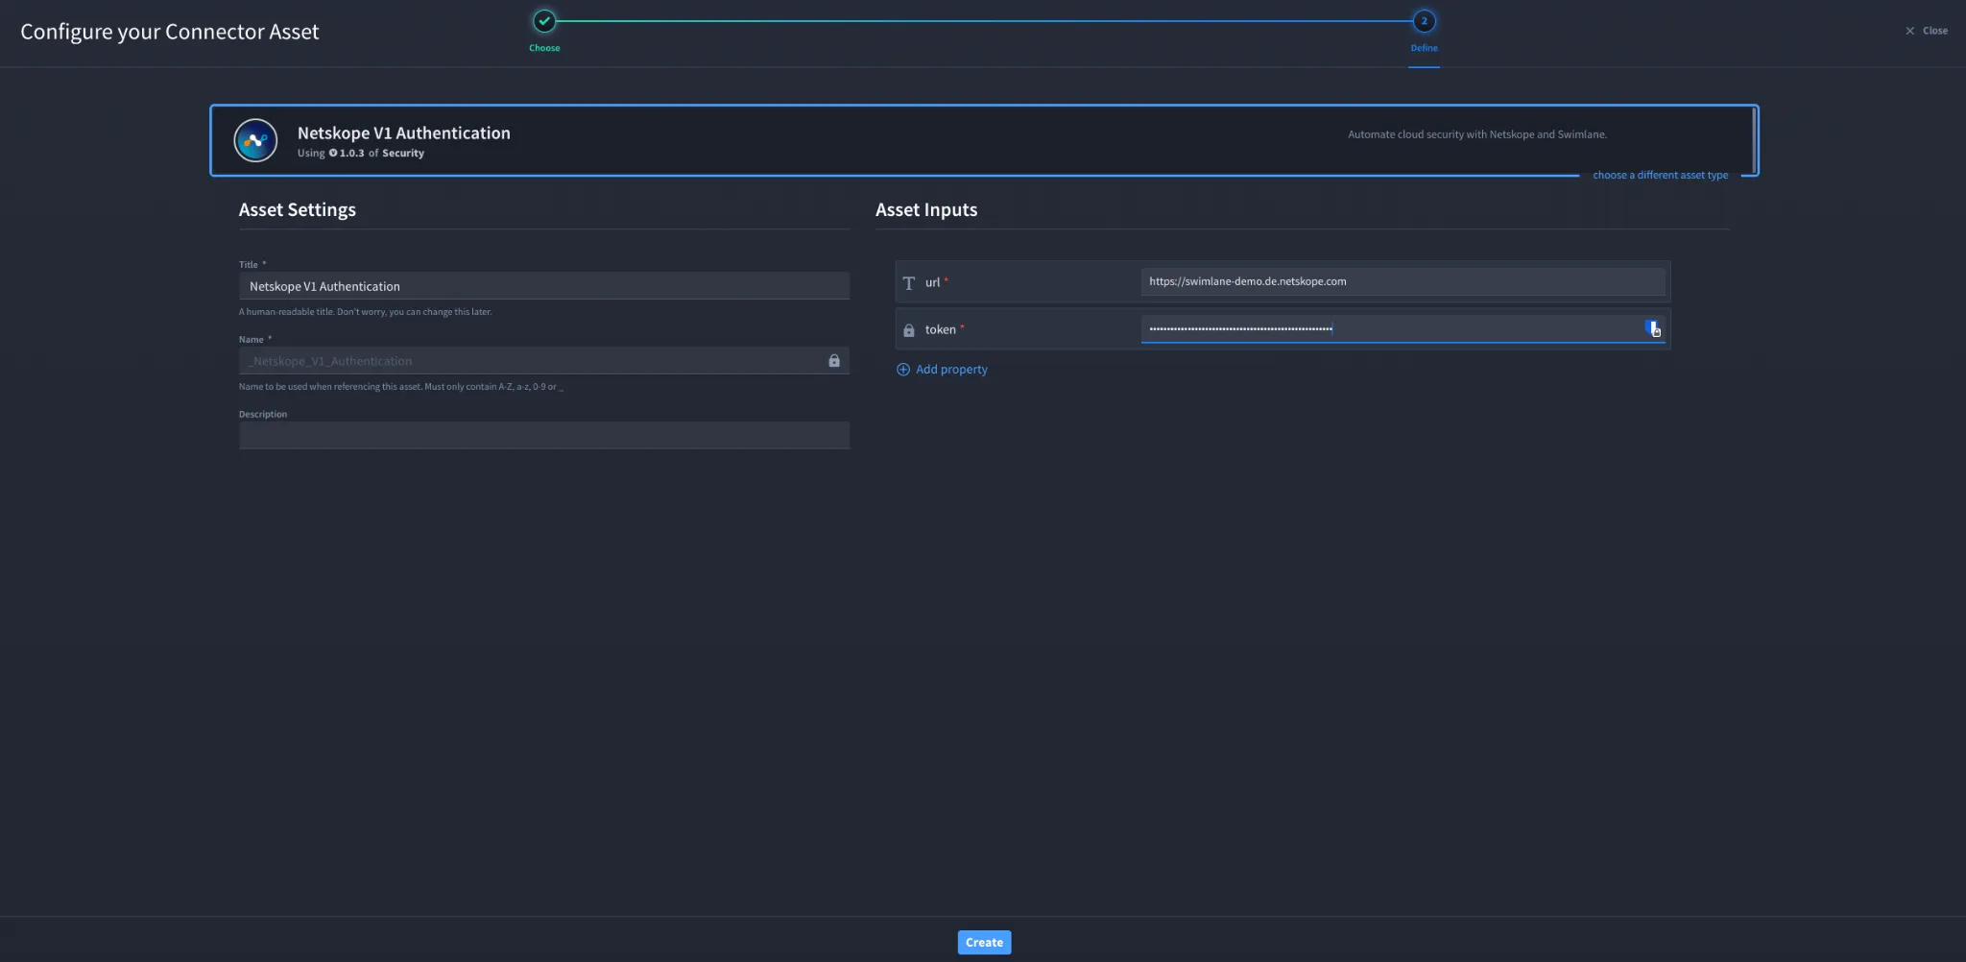Click the lock icon beside token label
The image size is (1966, 962).
909,330
